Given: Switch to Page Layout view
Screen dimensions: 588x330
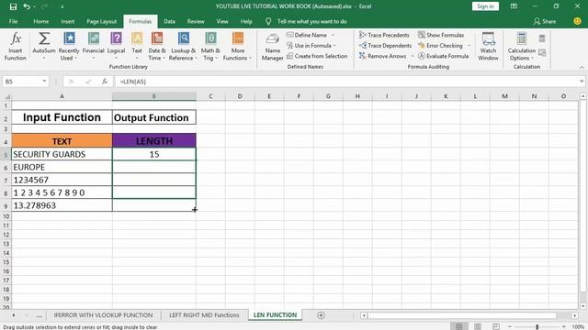Looking at the screenshot, I should (x=478, y=326).
